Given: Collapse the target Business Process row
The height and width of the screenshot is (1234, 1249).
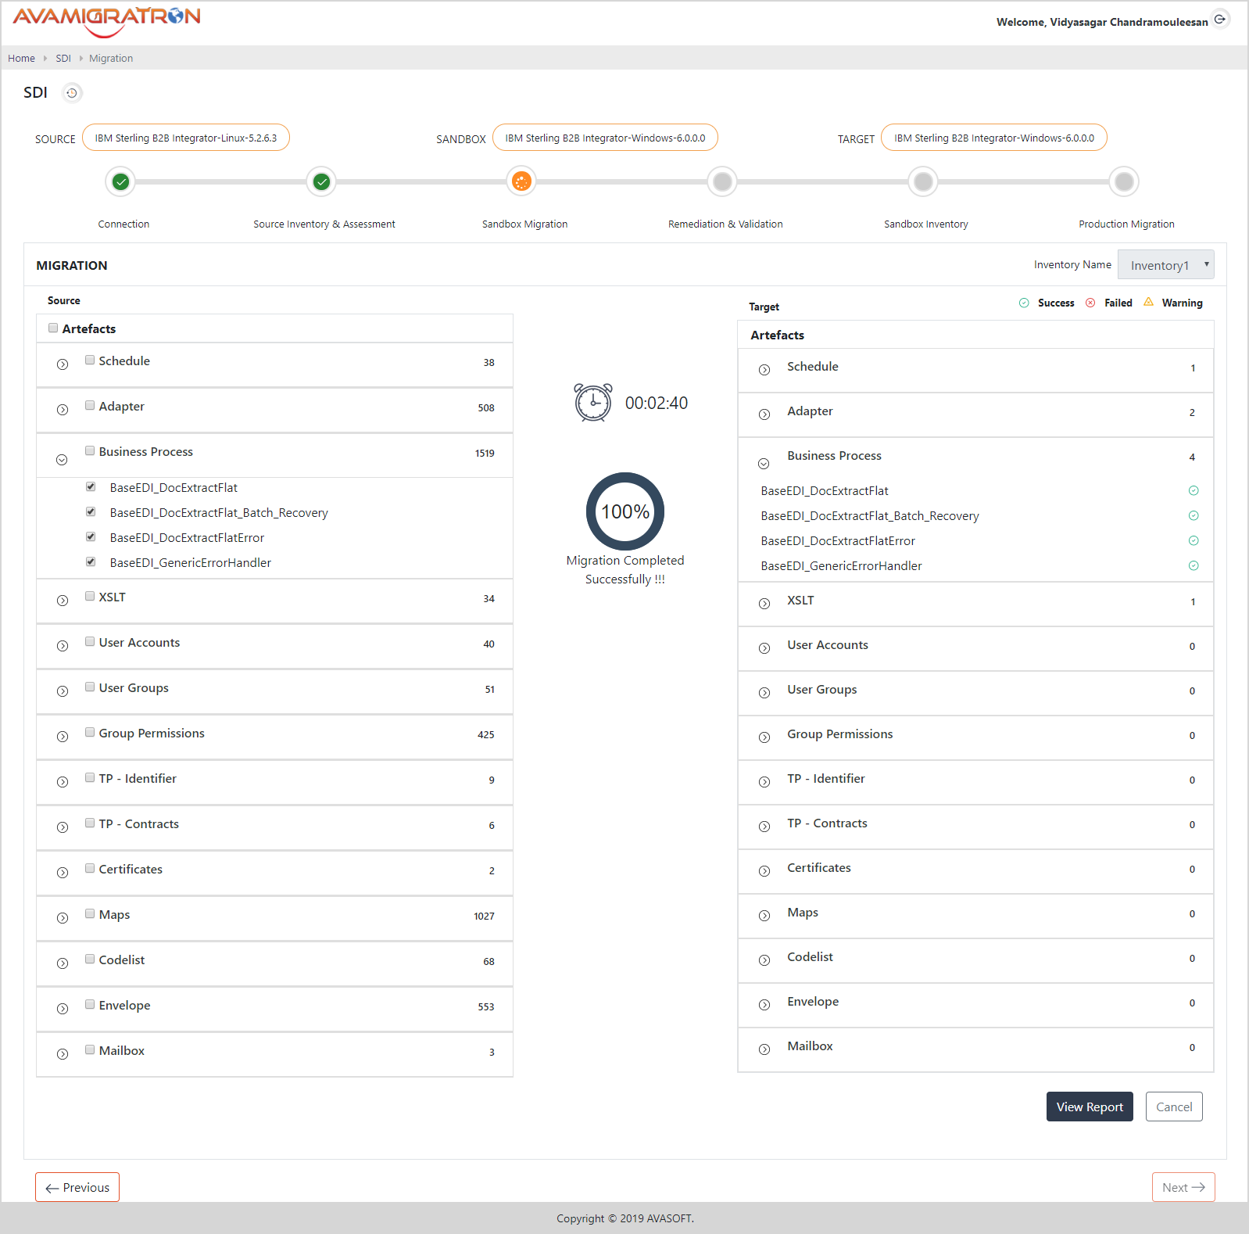Looking at the screenshot, I should pyautogui.click(x=764, y=464).
